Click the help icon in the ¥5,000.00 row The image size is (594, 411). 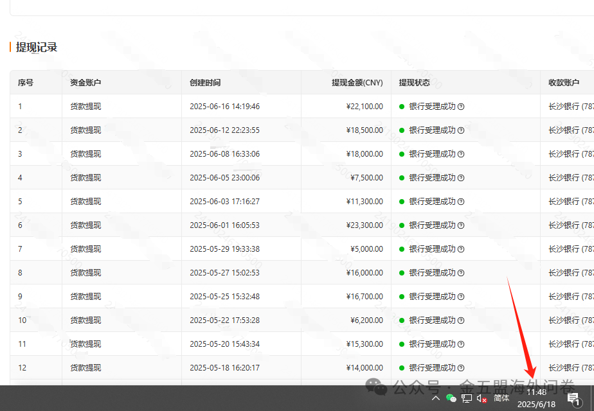pyautogui.click(x=461, y=249)
